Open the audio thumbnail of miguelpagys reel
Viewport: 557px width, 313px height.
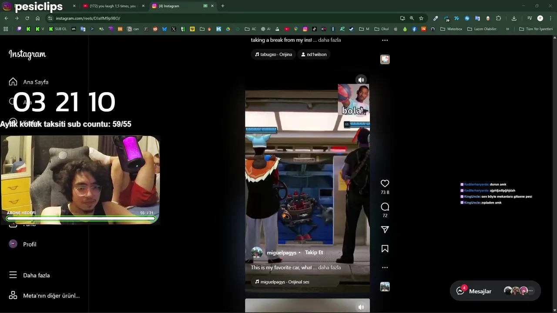385,286
